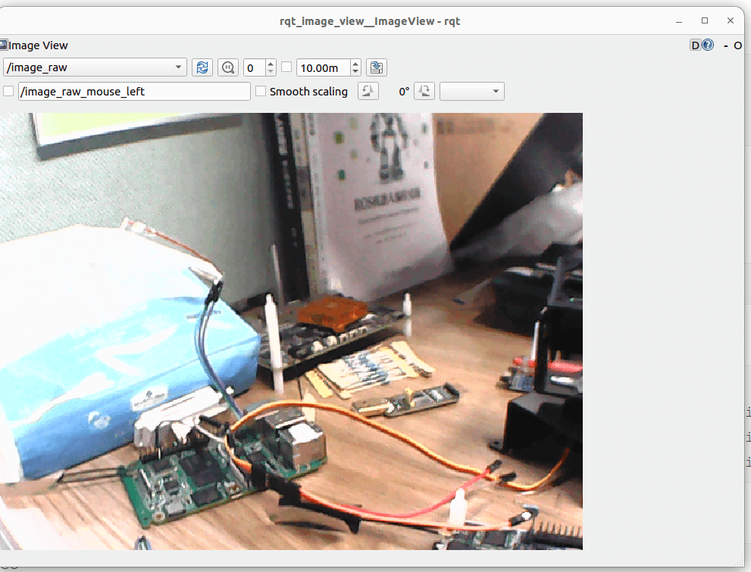Click the 'O' button in plugin header
751x572 pixels.
pos(737,45)
